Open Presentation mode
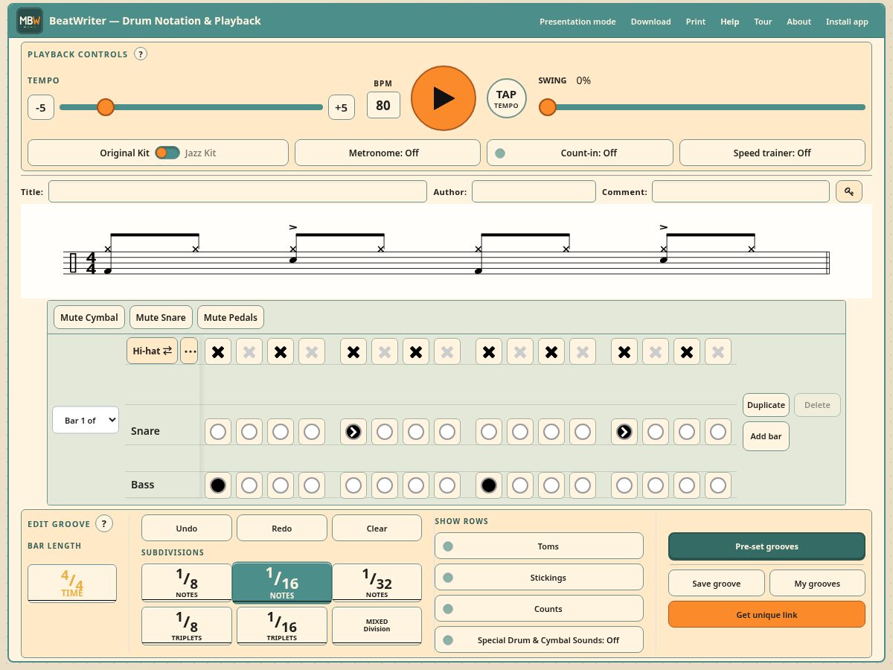 pyautogui.click(x=577, y=22)
